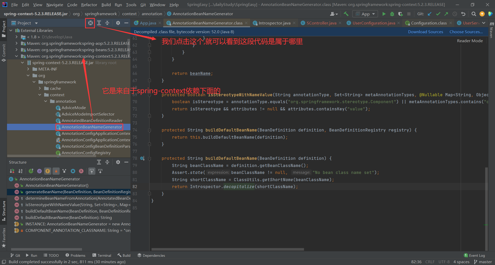Viewport: 495px width, 265px height.
Task: Toggle Sort by Visibility in Structure
Action: pos(12,171)
